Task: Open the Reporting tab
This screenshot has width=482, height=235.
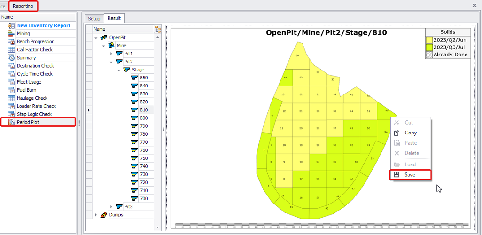Action: point(23,6)
